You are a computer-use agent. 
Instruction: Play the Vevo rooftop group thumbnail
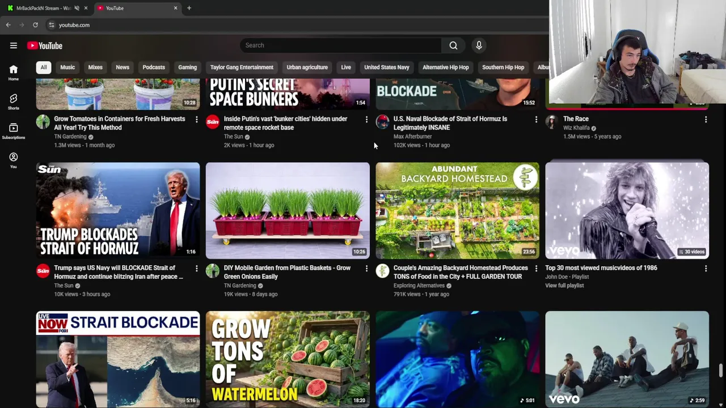(627, 359)
